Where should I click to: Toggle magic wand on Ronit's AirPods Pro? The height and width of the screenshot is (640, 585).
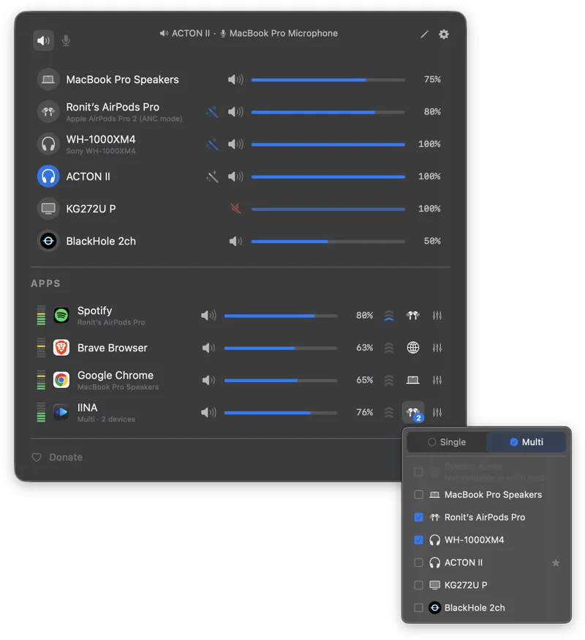point(212,111)
